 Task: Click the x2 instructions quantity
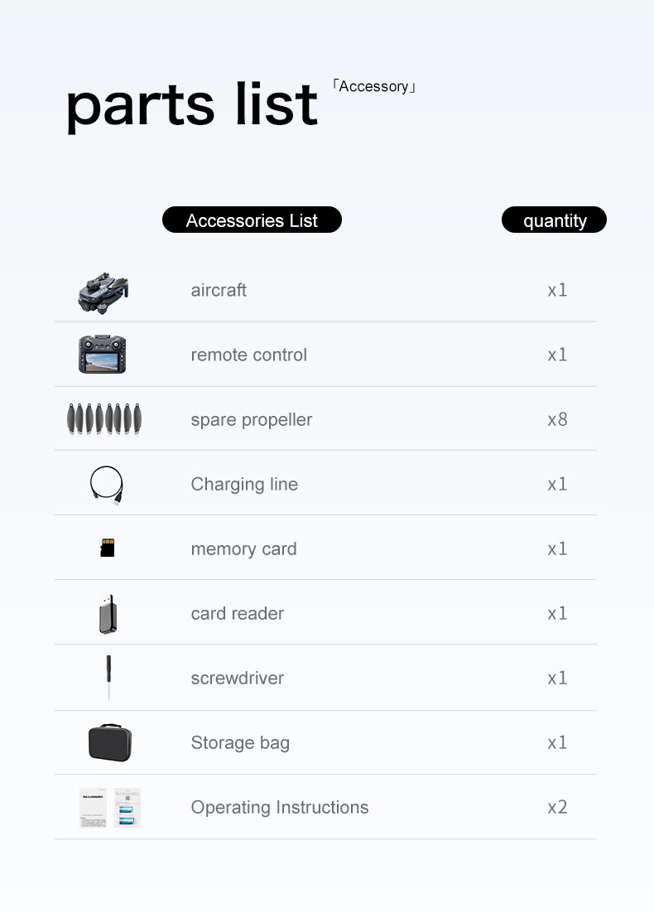point(557,807)
